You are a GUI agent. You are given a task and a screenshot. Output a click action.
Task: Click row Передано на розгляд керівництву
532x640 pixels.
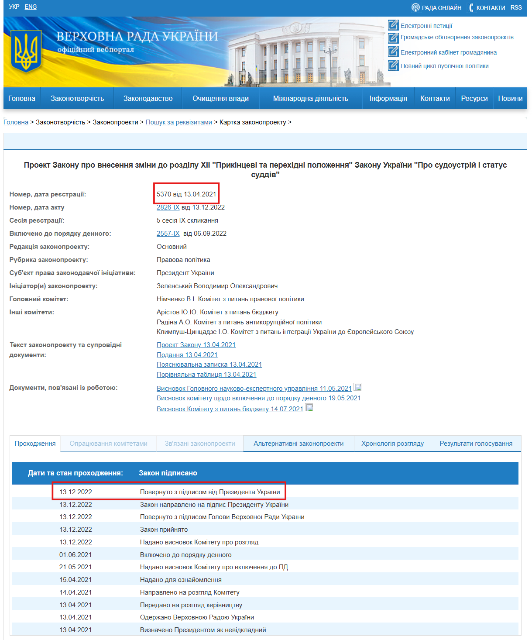pos(265,605)
